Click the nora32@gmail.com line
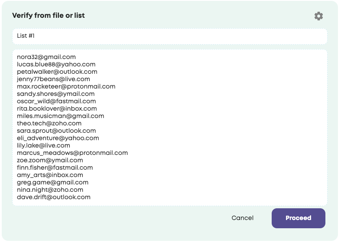341x243 pixels. pyautogui.click(x=46, y=57)
